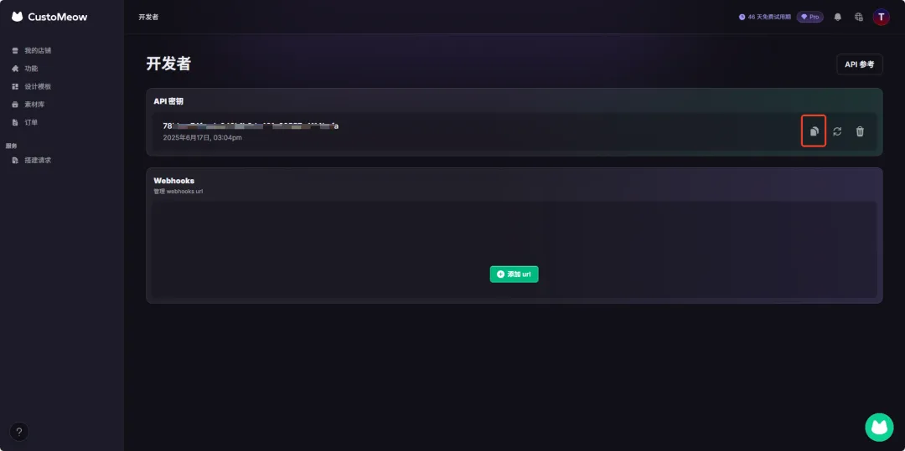
Task: Open notifications bell icon
Action: (x=837, y=18)
